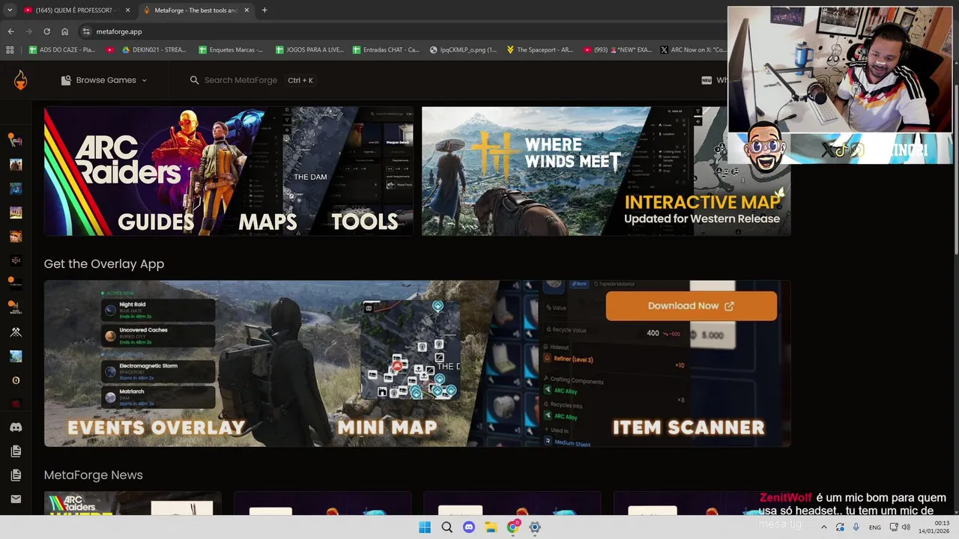Open The Spaceport - AR... bookmark
The width and height of the screenshot is (959, 539).
[539, 50]
